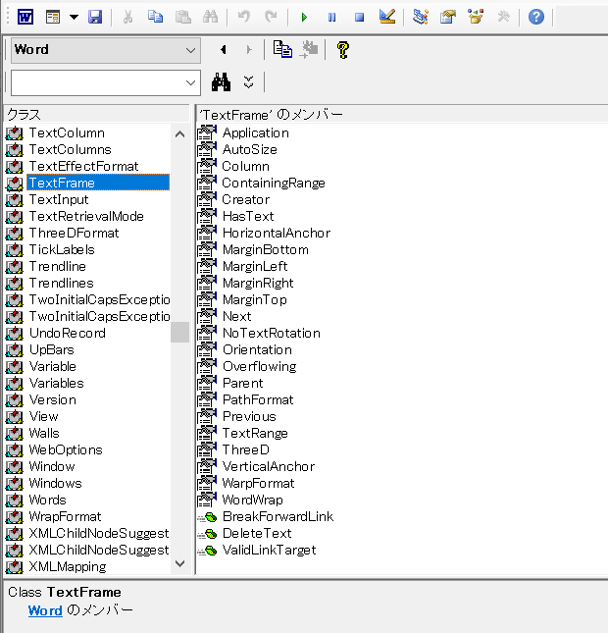This screenshot has width=608, height=633.
Task: Click the Toolbox wrench icon
Action: [x=503, y=17]
